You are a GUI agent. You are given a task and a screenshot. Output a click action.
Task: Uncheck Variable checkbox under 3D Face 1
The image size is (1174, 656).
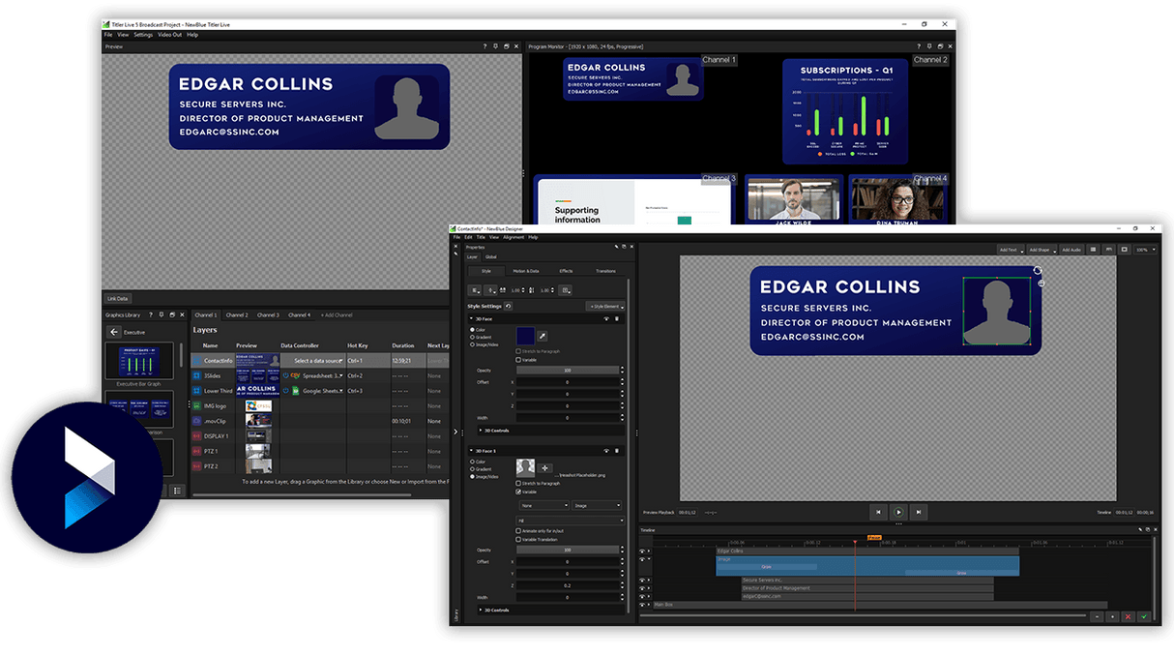518,492
